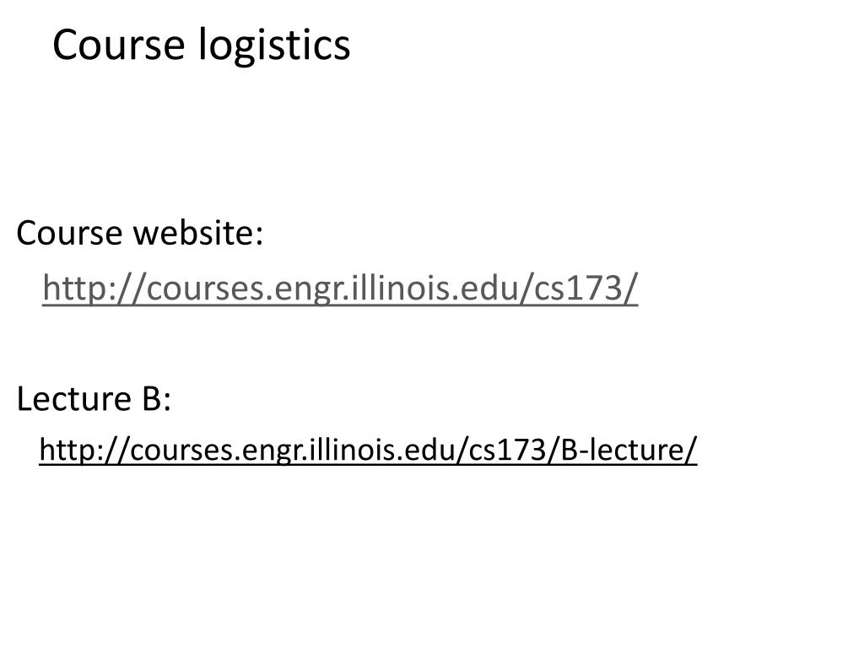Open the B-lecture URL link
The height and width of the screenshot is (648, 864).
click(x=368, y=450)
